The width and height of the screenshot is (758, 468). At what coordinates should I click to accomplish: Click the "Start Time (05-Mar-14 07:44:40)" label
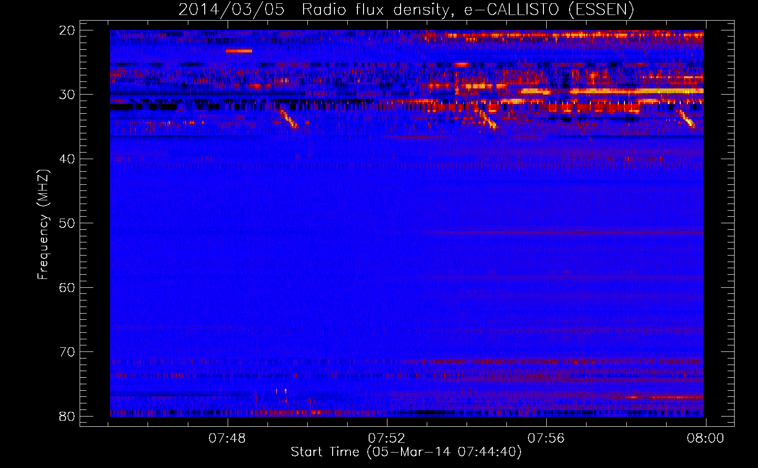(x=406, y=452)
